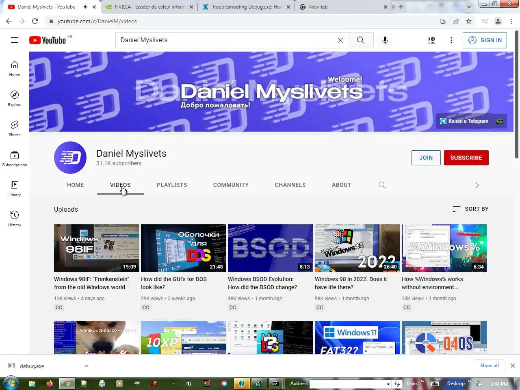520x390 pixels.
Task: Open Explore in the YouTube sidebar
Action: tap(15, 99)
